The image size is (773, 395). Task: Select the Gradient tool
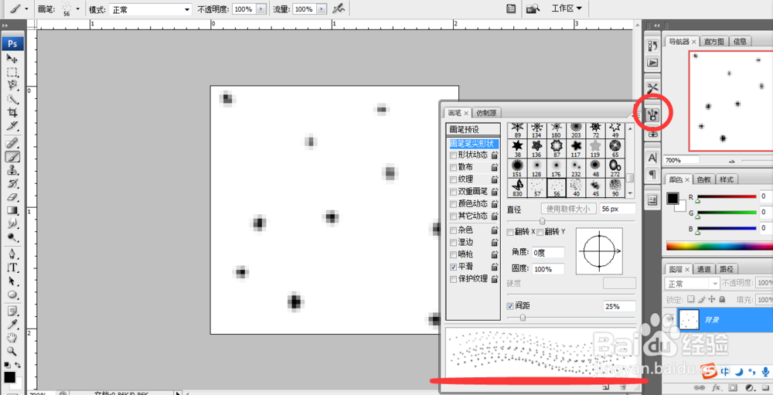point(12,210)
